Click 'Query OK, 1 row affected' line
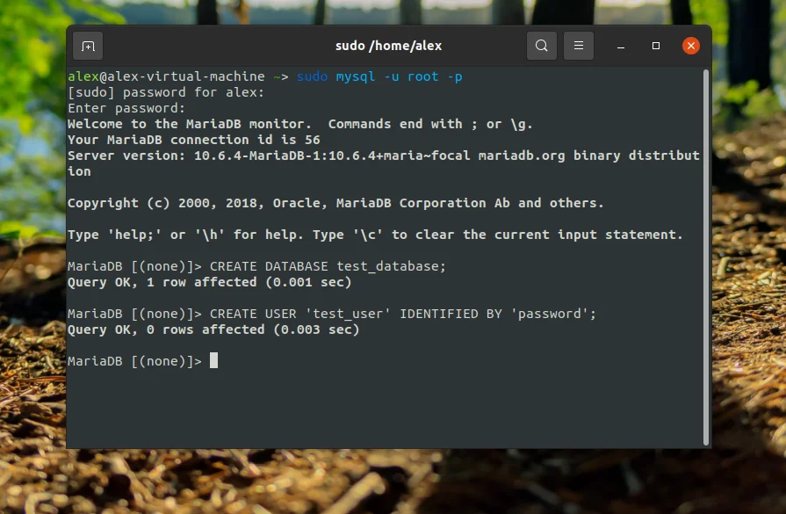The image size is (786, 514). [x=210, y=282]
